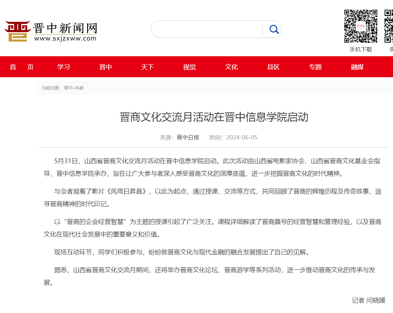The height and width of the screenshot is (313, 393).
Task: Click the paragraph mentioning 《风雨日昇昌》
Action: tap(213, 198)
